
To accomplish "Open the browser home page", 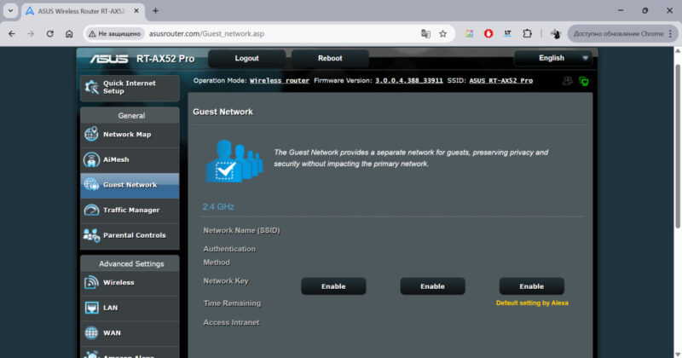I will (69, 33).
